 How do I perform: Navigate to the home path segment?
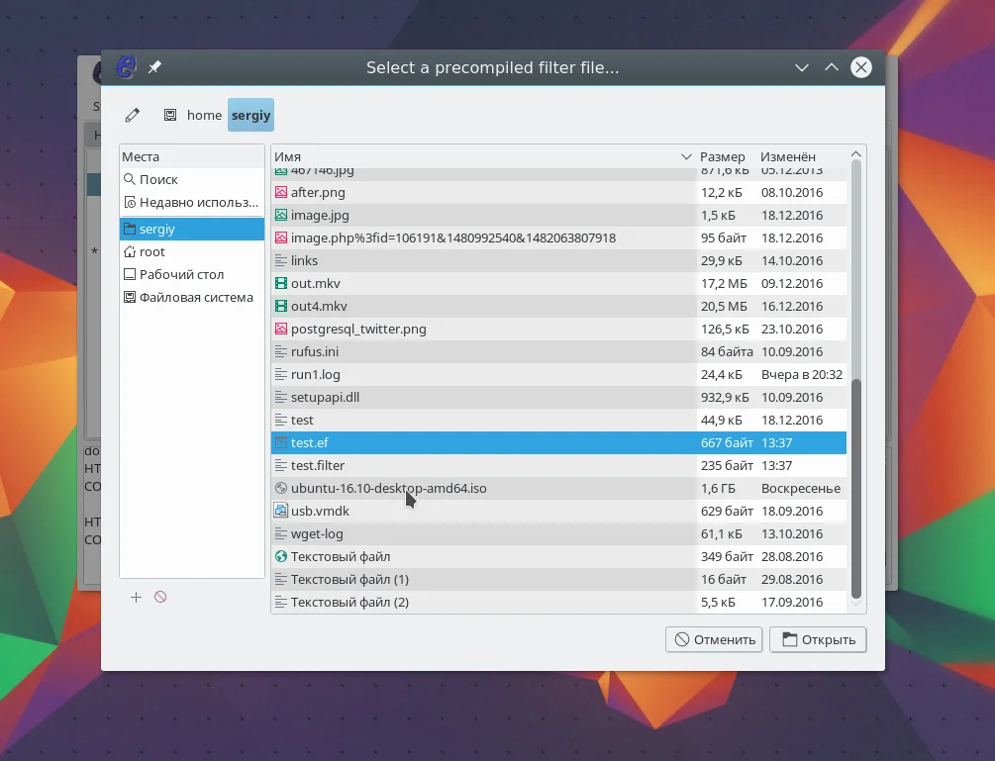click(204, 115)
